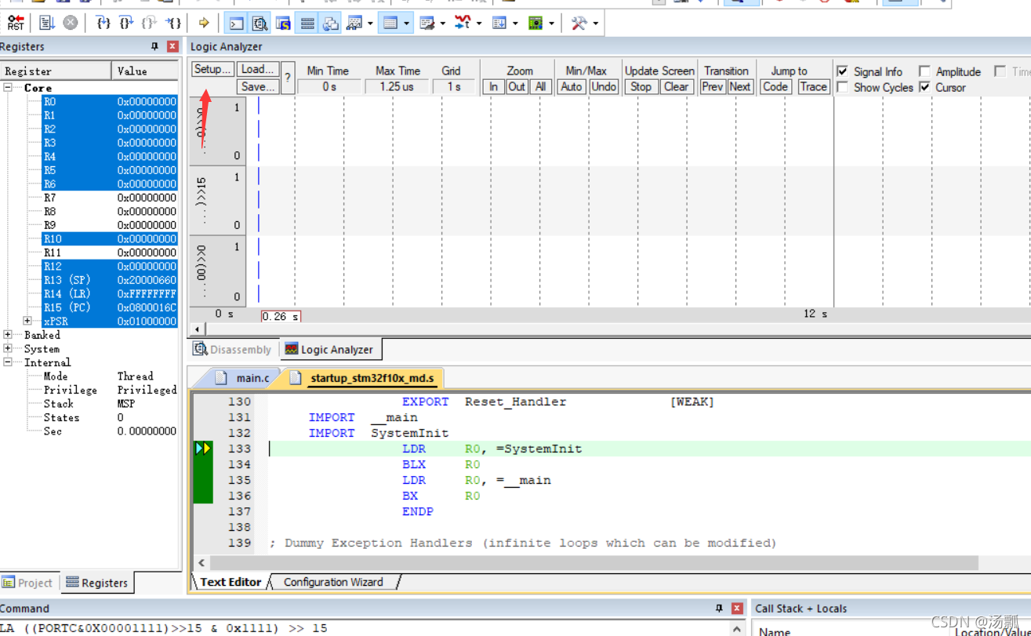Toggle the Call Stack window icon

coord(331,23)
